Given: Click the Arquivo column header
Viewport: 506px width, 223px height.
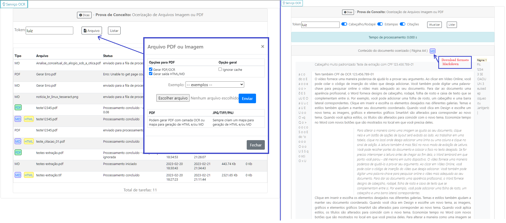Looking at the screenshot, I should coord(42,56).
